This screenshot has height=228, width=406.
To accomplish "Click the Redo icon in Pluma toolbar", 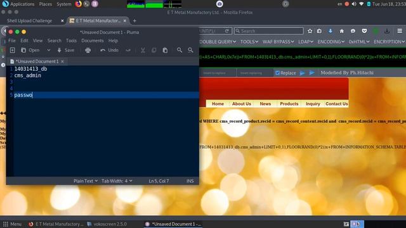I will (x=128, y=50).
